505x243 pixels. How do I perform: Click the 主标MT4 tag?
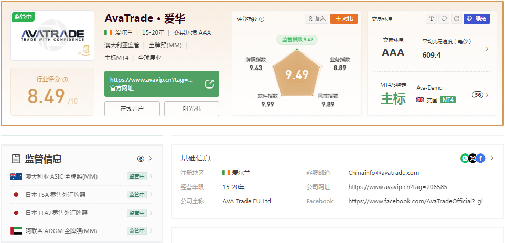click(x=116, y=58)
